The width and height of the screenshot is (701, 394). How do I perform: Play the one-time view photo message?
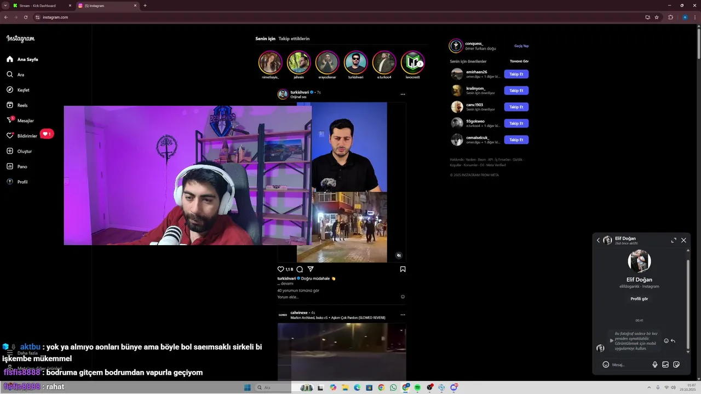pos(612,340)
